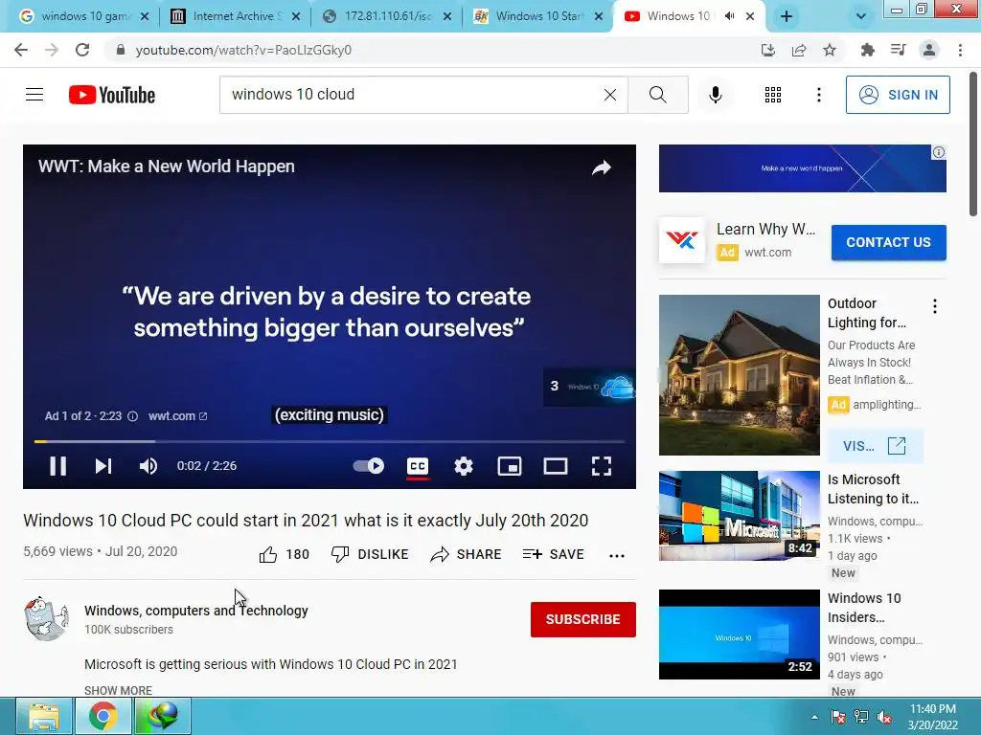This screenshot has width=981, height=735.
Task: Run search with magnifying glass button
Action: point(657,95)
